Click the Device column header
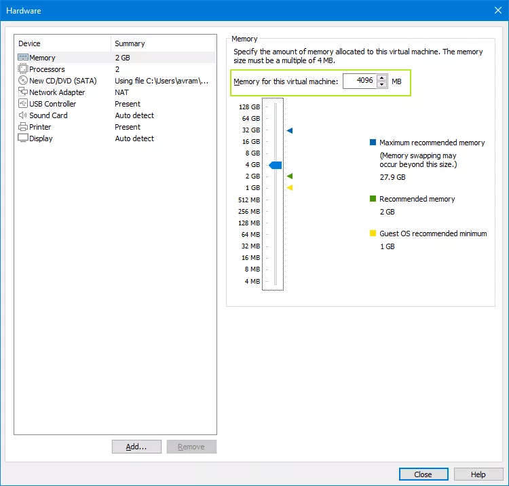 (29, 43)
